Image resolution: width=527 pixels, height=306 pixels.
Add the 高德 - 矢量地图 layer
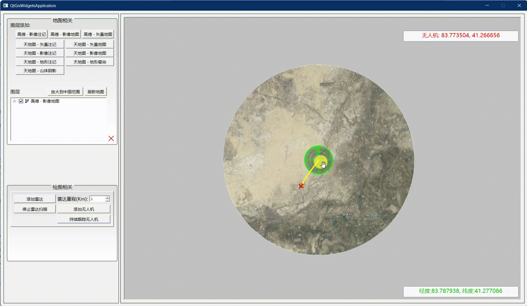(98, 34)
